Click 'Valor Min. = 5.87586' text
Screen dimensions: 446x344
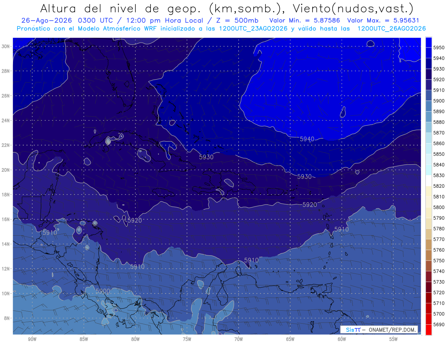tap(304, 21)
